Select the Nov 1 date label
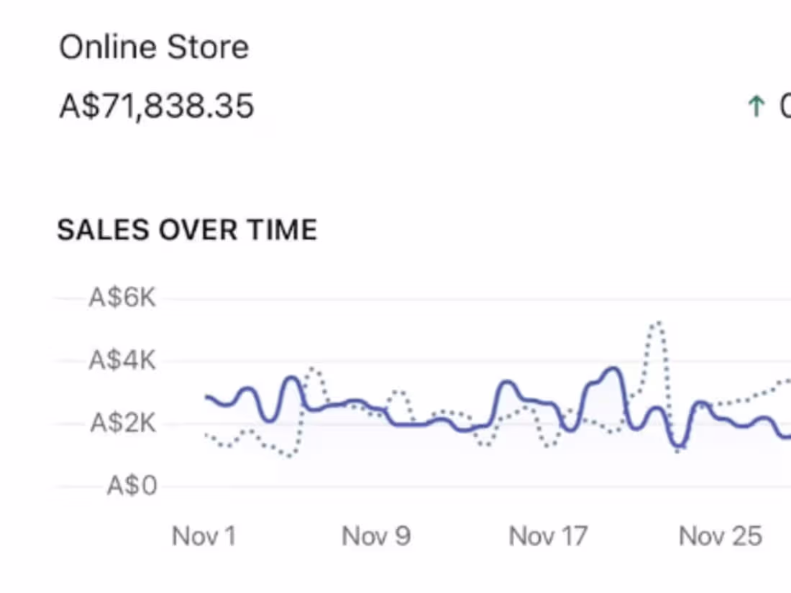The image size is (791, 593). click(204, 536)
